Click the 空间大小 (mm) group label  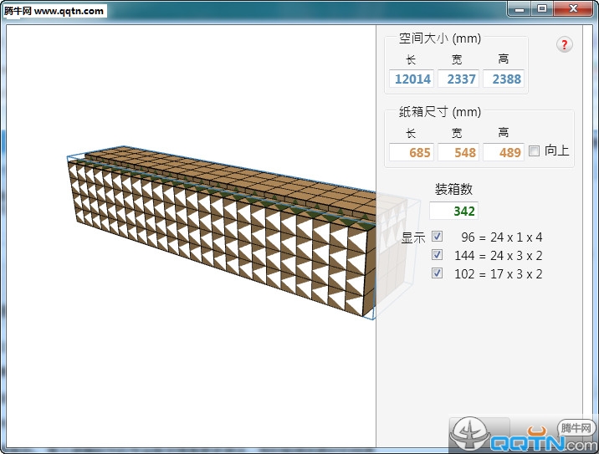tap(440, 38)
